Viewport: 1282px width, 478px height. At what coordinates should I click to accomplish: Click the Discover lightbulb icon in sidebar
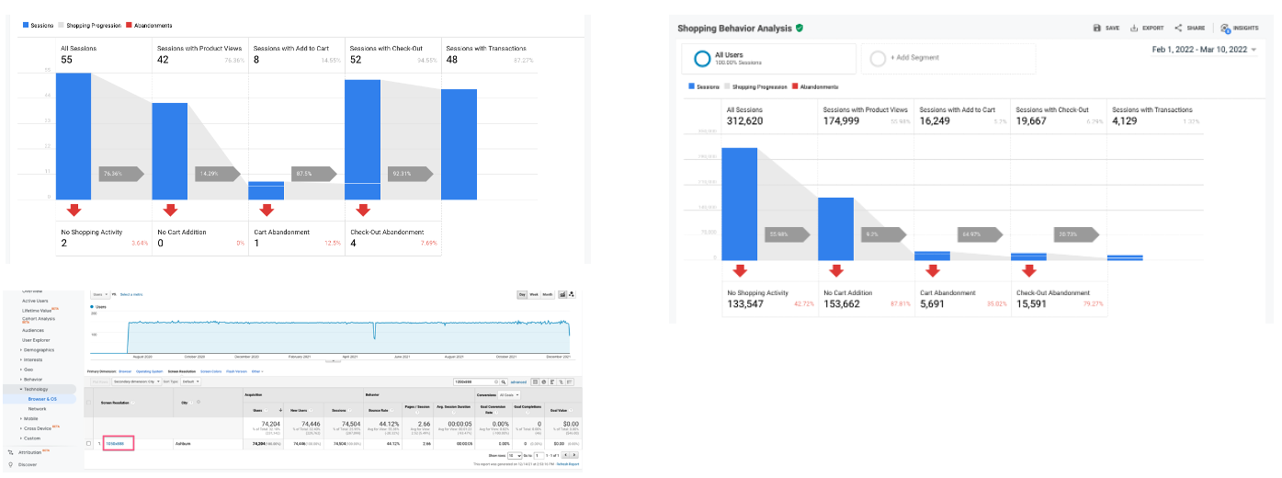point(10,464)
